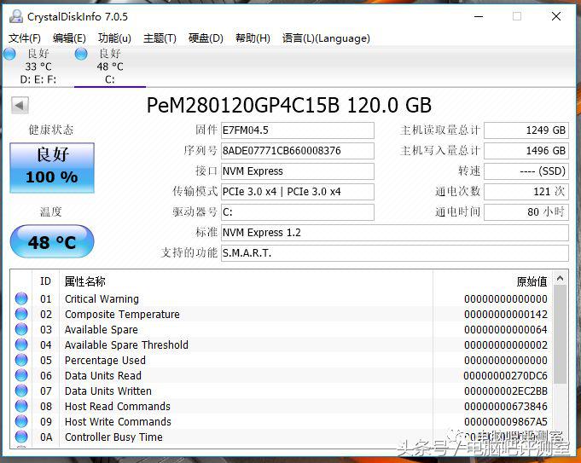Open the 语言(L)(Language) menu
581x463 pixels.
(326, 38)
